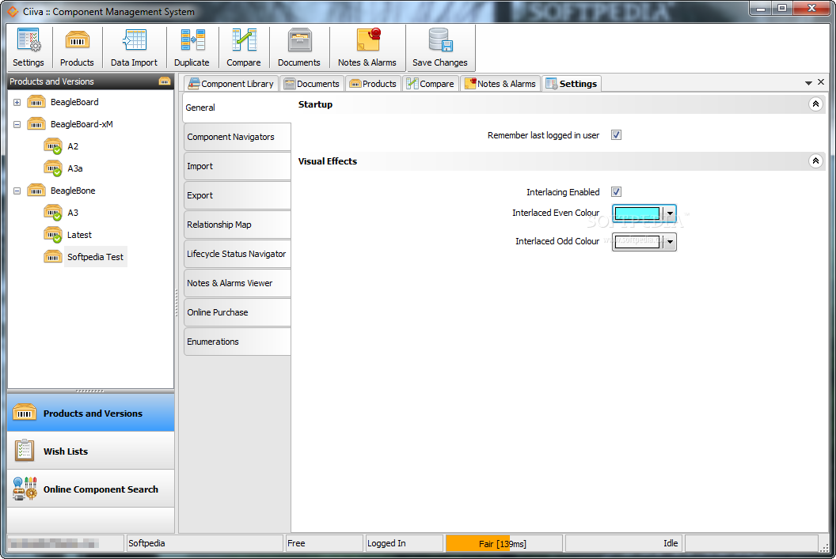This screenshot has height=559, width=836.
Task: Click Wish Lists clipboard icon
Action: tap(25, 451)
